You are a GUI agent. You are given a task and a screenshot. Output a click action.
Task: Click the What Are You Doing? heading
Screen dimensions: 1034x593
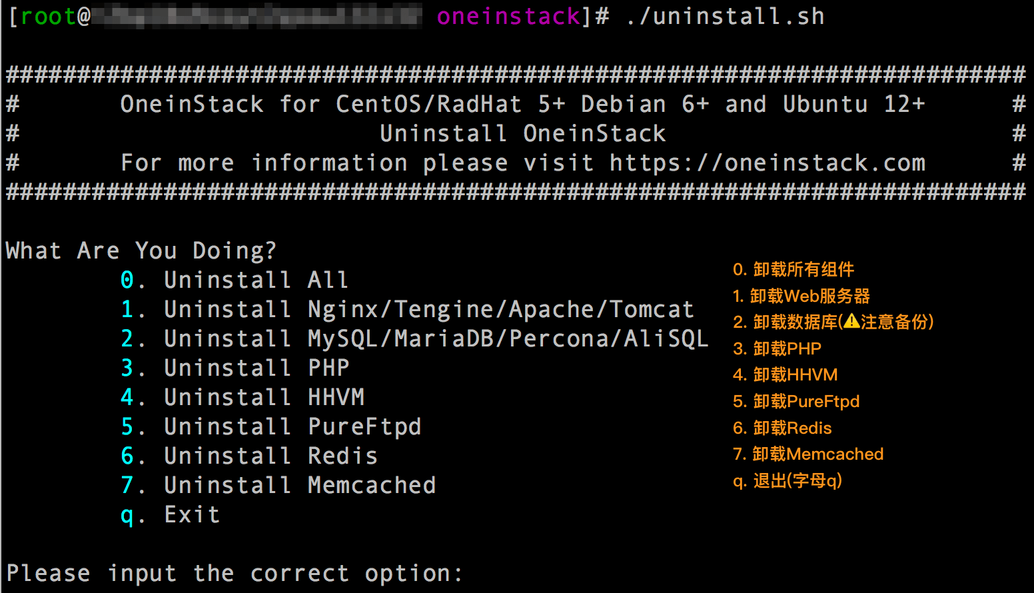point(141,251)
